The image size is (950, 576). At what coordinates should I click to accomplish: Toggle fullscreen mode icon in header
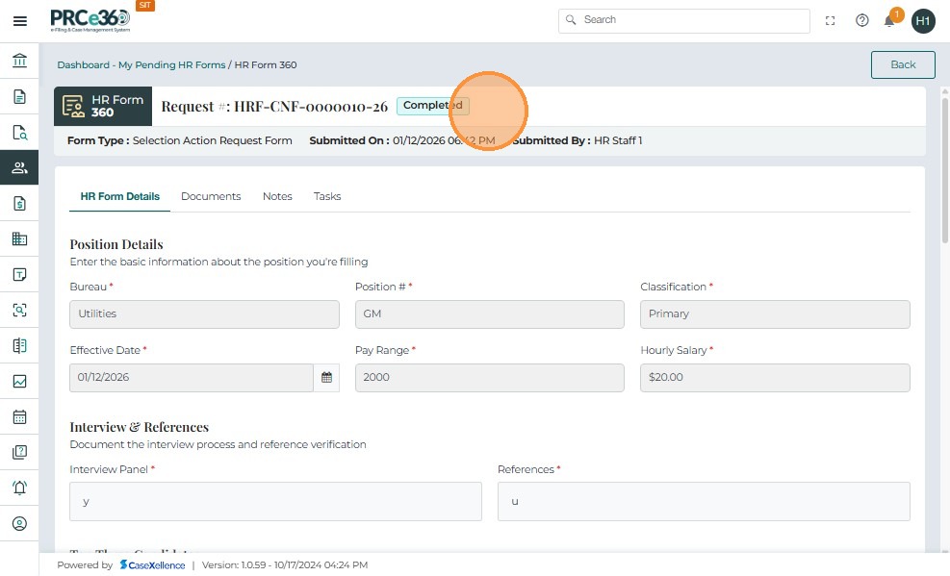[831, 20]
